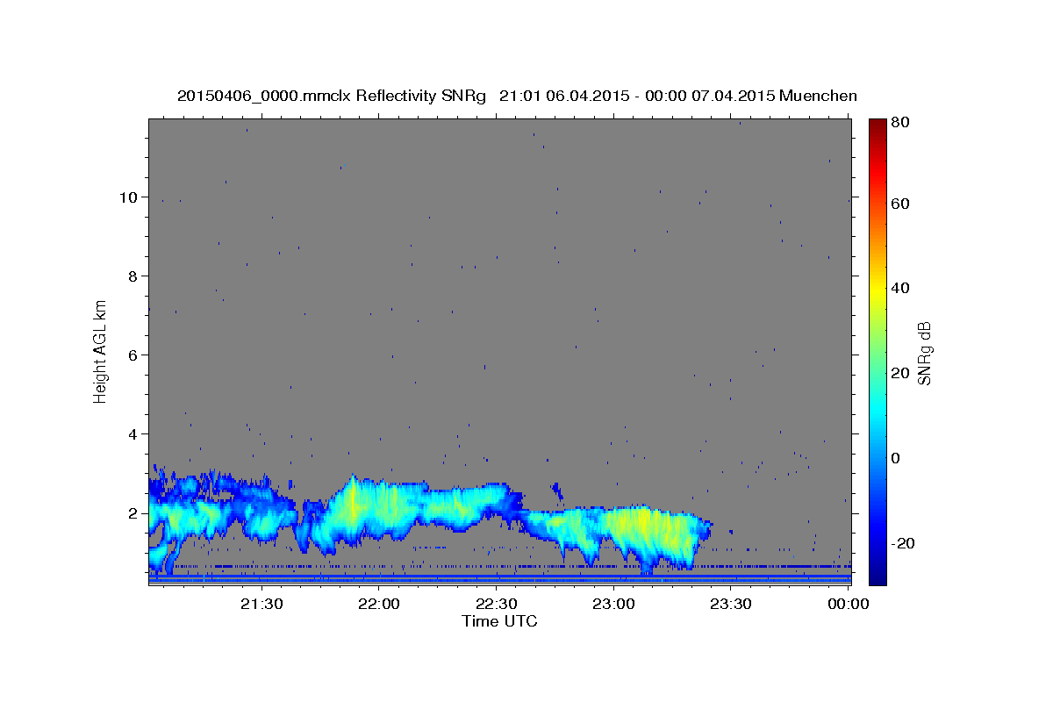Click the dark blue bottom of colorbar

877,575
